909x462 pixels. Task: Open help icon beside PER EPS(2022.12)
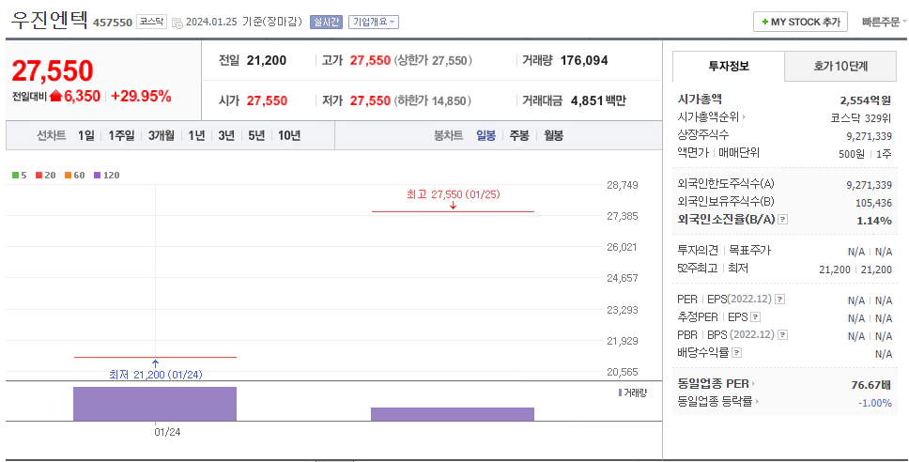[779, 300]
